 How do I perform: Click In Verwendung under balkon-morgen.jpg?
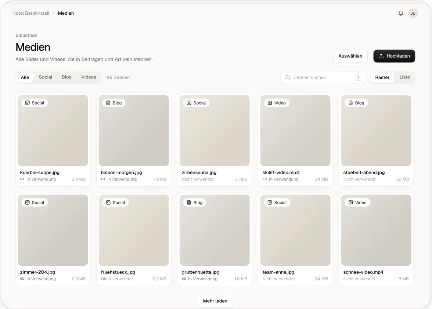pos(122,179)
